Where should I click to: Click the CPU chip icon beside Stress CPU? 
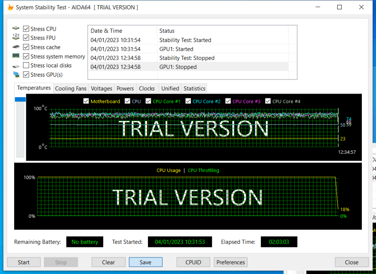pyautogui.click(x=16, y=29)
